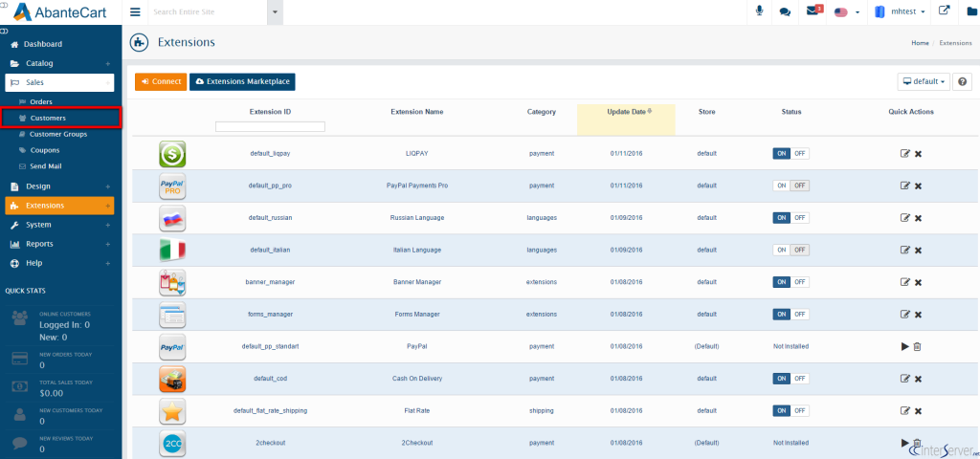Uninstall the default_liqpay extension with the X icon
This screenshot has height=459, width=980.
[918, 154]
